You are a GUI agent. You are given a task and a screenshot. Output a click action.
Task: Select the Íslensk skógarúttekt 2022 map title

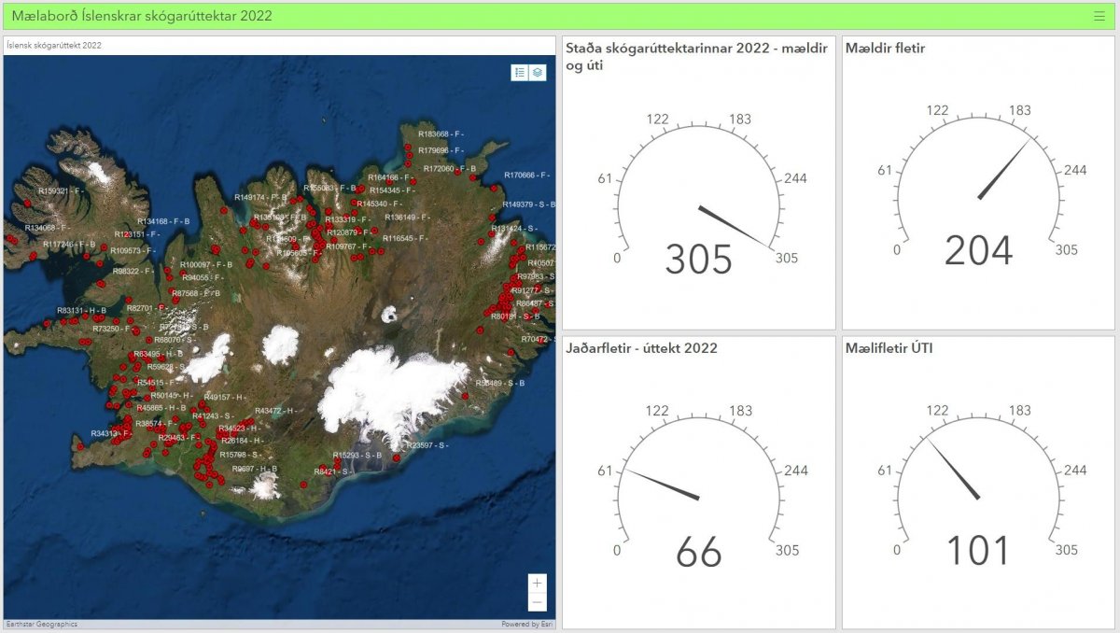click(54, 45)
